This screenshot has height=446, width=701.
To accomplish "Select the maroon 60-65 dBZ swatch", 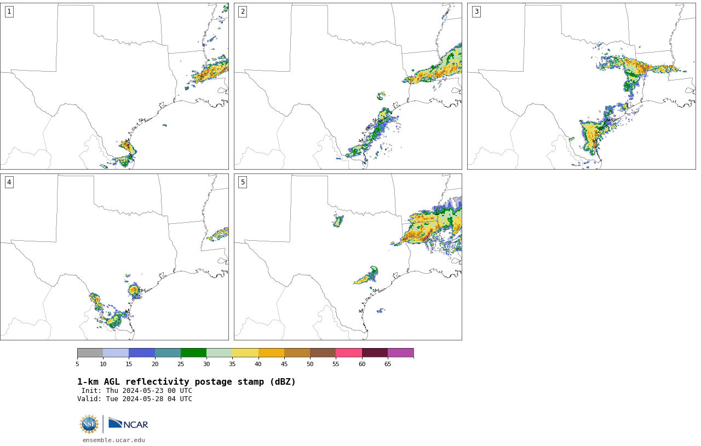I will pos(375,352).
